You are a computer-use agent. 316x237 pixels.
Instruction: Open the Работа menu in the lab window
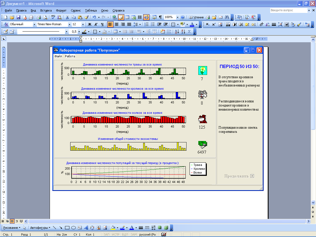(x=70, y=56)
